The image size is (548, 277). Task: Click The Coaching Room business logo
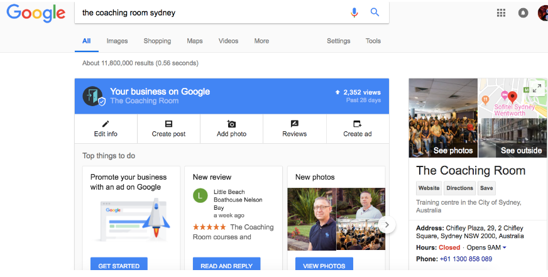[x=92, y=96]
